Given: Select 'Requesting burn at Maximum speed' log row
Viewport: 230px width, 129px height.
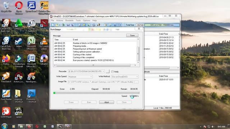Looking at the screenshot, I should point(95,49).
